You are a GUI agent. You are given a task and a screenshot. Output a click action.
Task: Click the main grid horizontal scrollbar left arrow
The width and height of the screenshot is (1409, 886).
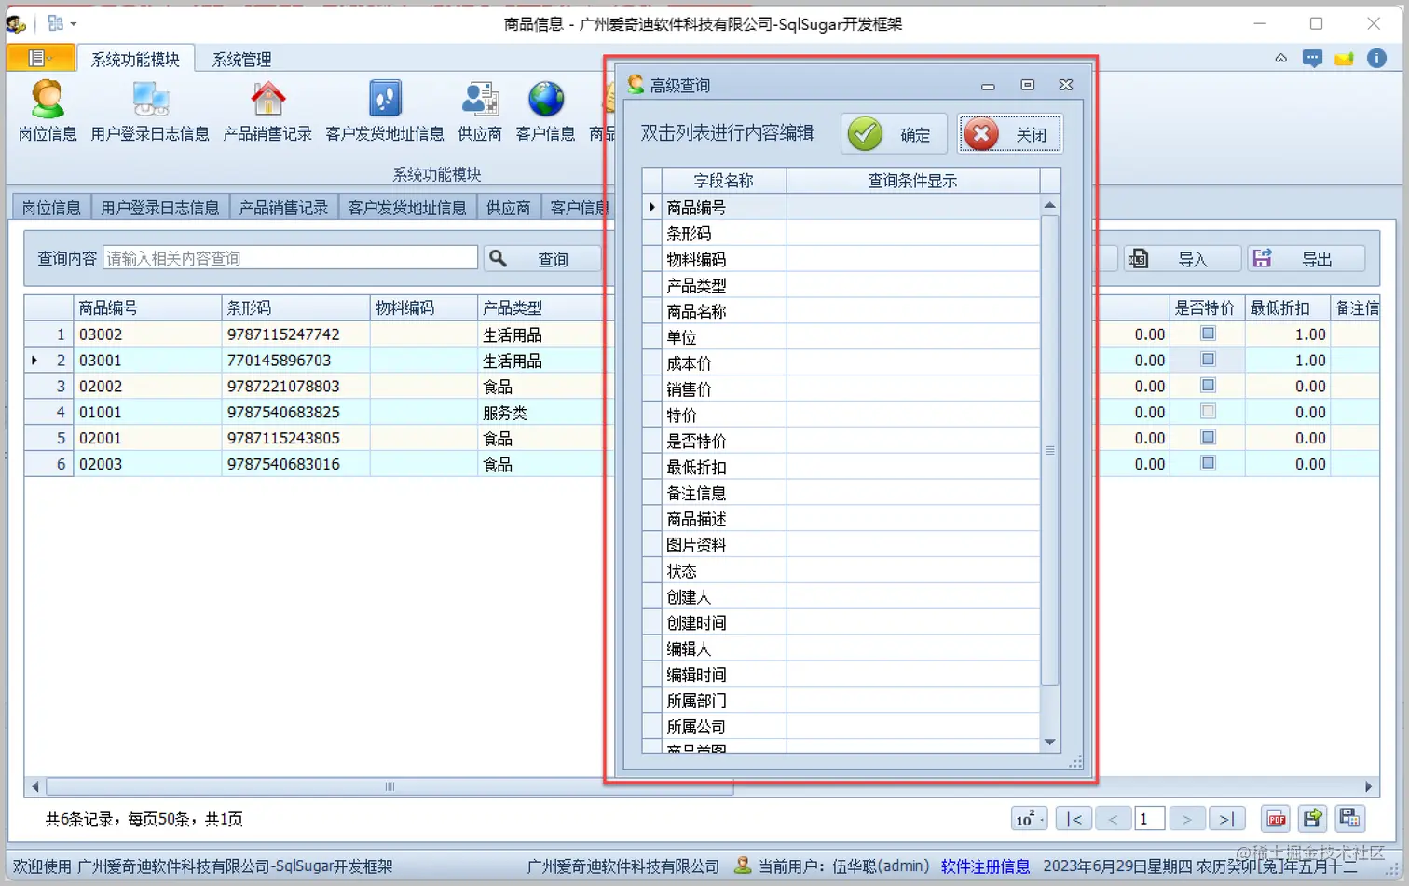[x=35, y=786]
